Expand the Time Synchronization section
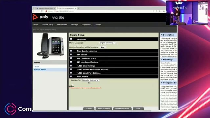Image resolution: width=210 pixels, height=118 pixels. 71,51
